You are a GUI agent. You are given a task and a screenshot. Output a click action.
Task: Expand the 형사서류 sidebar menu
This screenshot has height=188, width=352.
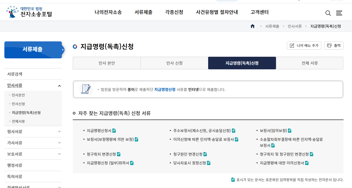33,132
